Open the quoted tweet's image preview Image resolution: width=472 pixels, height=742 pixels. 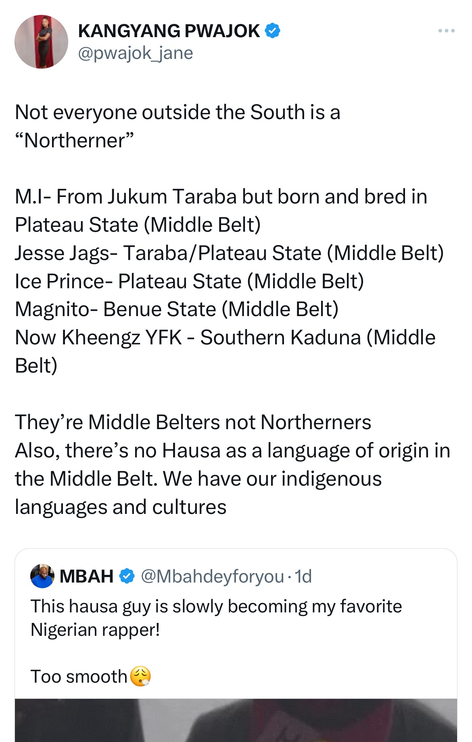(x=236, y=720)
